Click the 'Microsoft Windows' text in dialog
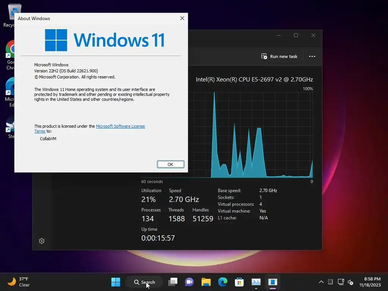Screen dimensions: 388x291 [51, 65]
